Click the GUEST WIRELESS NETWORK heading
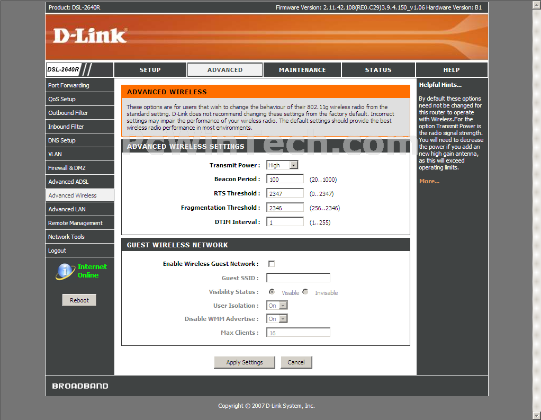 click(x=177, y=245)
